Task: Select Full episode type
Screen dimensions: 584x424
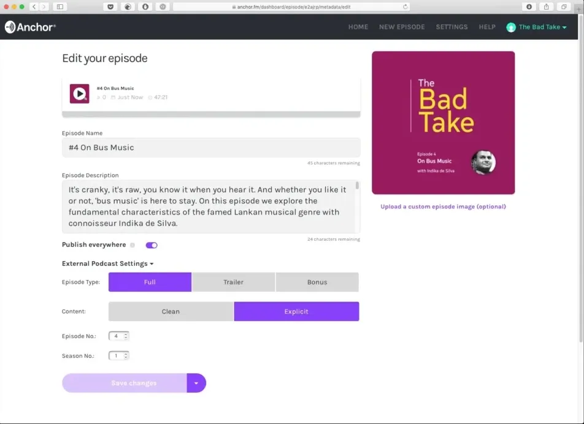Action: 150,282
